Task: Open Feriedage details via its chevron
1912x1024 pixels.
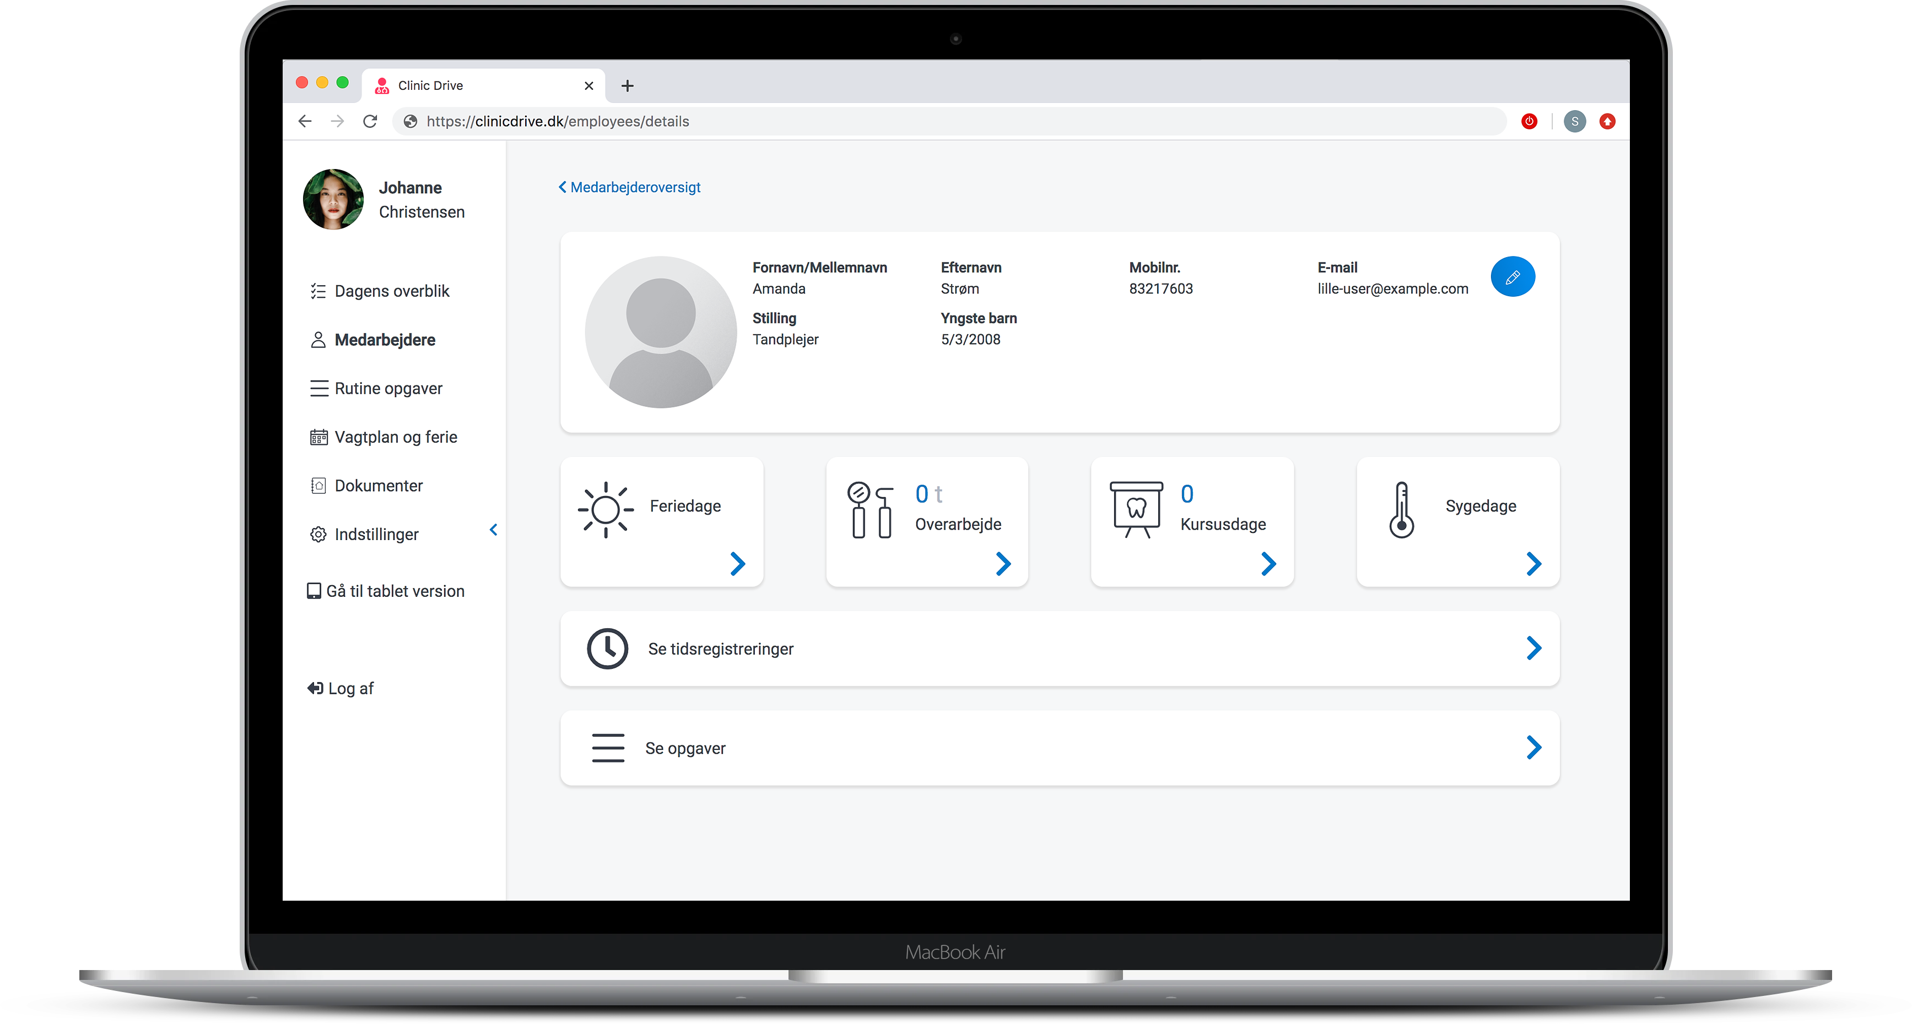Action: pyautogui.click(x=737, y=564)
